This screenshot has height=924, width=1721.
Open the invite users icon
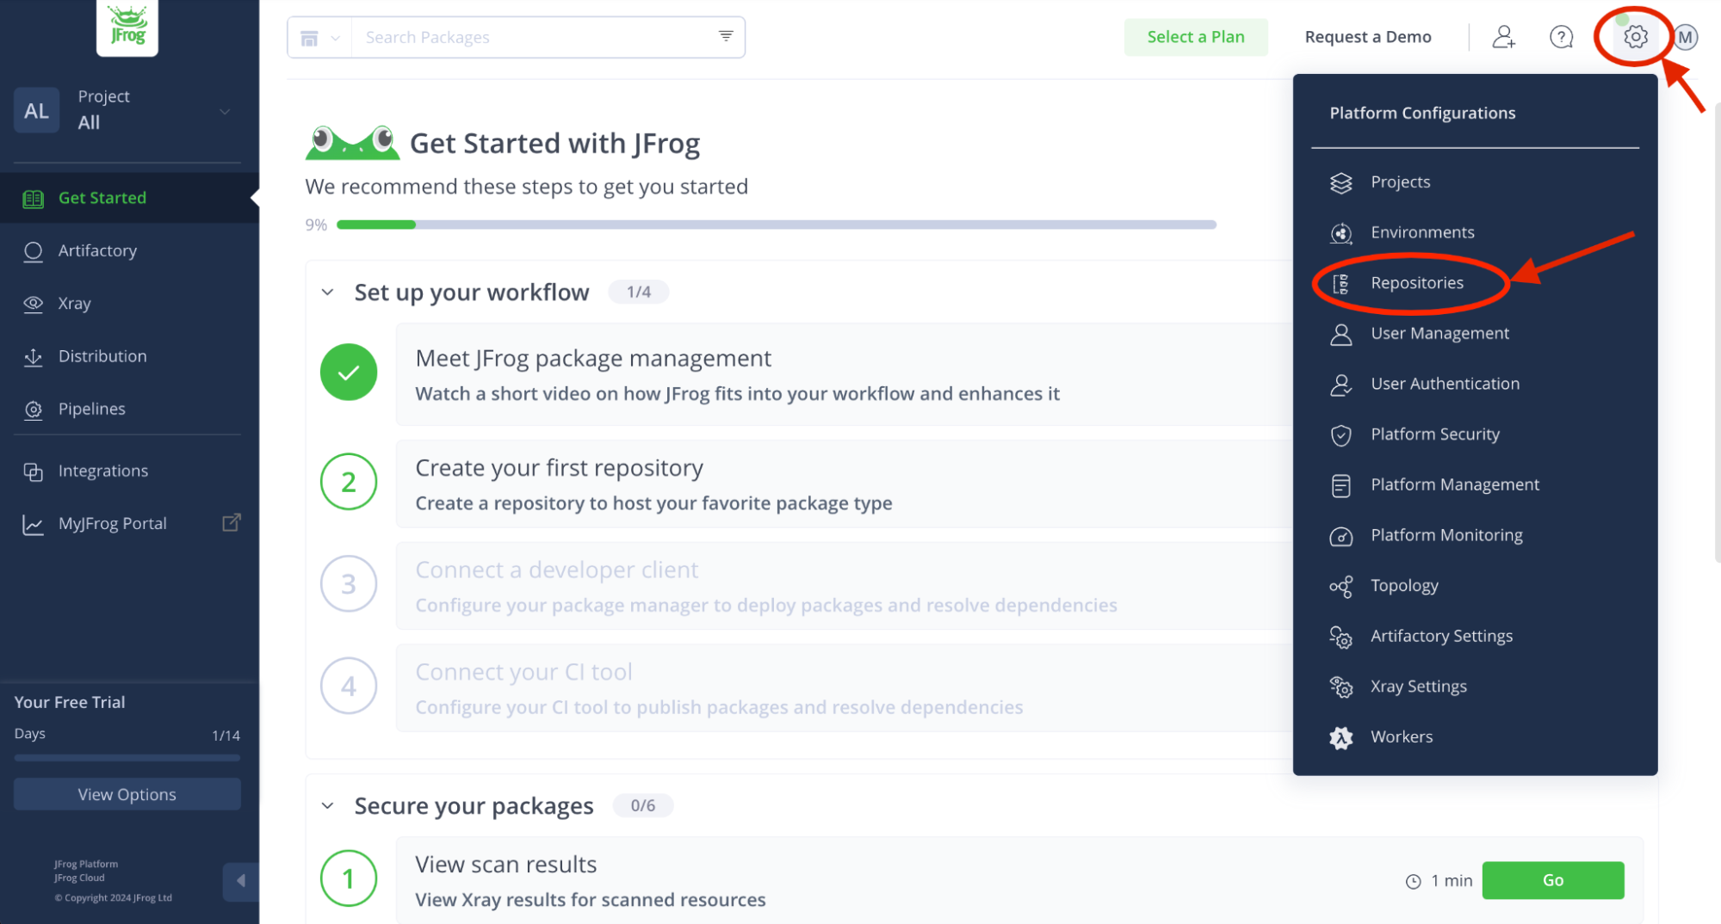[x=1503, y=36]
